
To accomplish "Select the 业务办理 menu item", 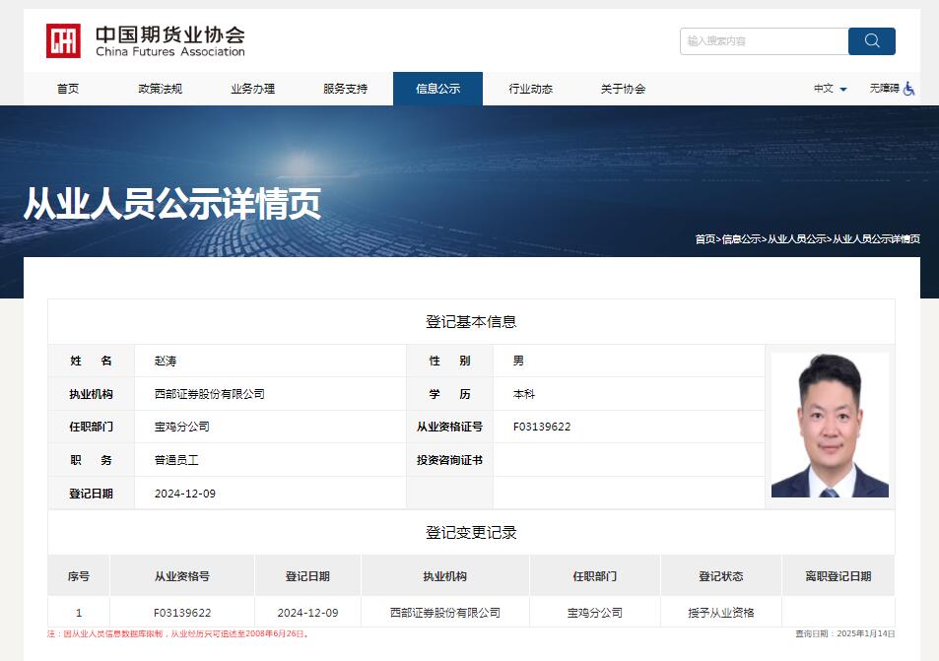I will tap(252, 89).
